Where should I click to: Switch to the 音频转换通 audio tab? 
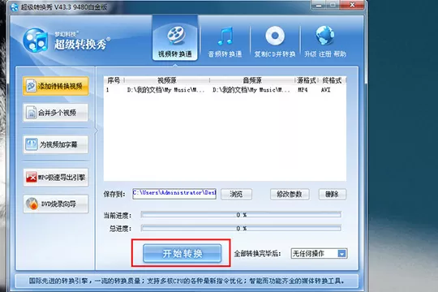(x=225, y=42)
